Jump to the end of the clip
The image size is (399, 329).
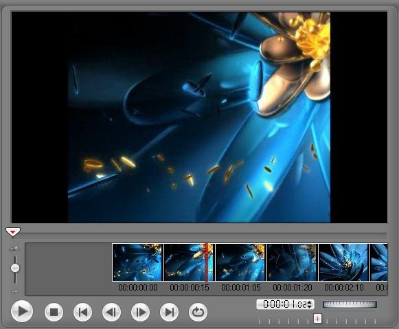(x=169, y=312)
